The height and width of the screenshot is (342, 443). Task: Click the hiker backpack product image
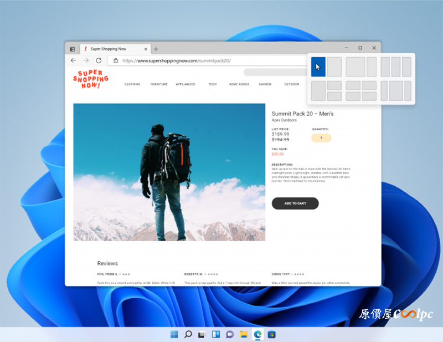pyautogui.click(x=169, y=172)
